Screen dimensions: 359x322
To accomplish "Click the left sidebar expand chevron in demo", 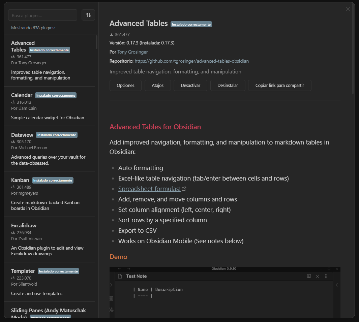I will click(111, 285).
